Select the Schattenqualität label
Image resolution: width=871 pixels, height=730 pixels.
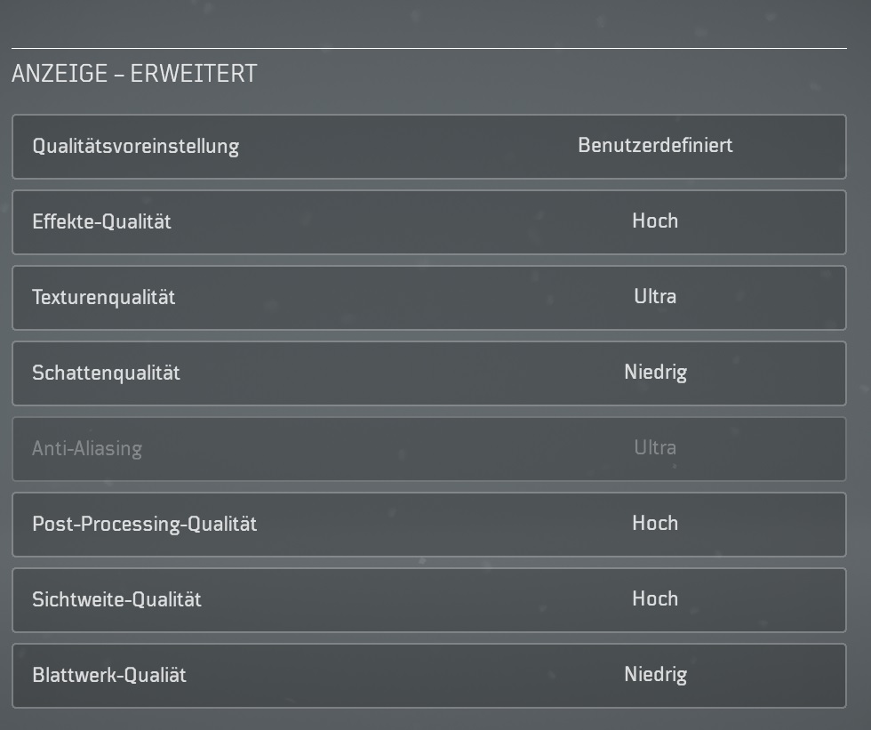106,373
